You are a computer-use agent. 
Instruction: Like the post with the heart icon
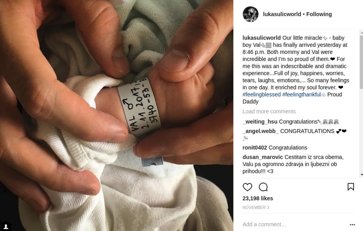(x=247, y=187)
